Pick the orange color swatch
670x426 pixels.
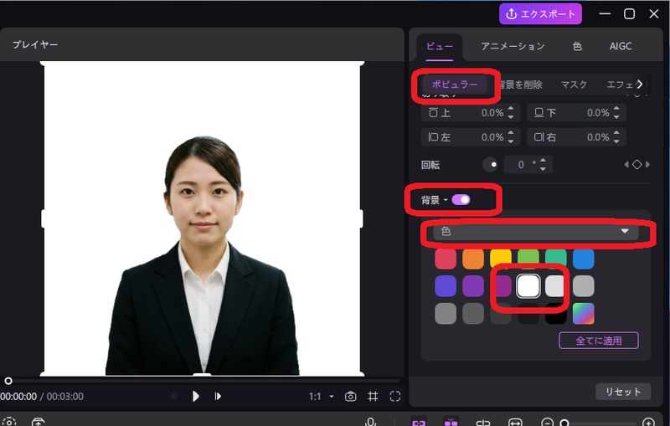pos(473,259)
